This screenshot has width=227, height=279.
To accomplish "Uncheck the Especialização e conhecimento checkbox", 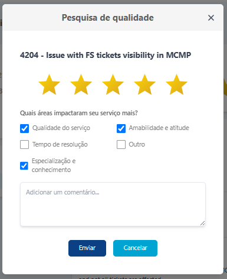I will click(x=24, y=166).
